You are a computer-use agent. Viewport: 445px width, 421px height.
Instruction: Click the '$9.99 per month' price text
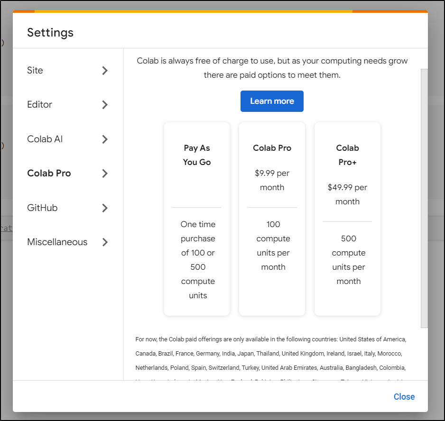(272, 180)
